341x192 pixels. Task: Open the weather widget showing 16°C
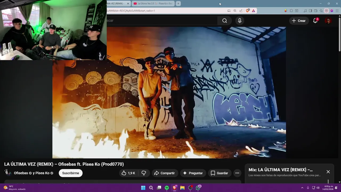click(15, 188)
